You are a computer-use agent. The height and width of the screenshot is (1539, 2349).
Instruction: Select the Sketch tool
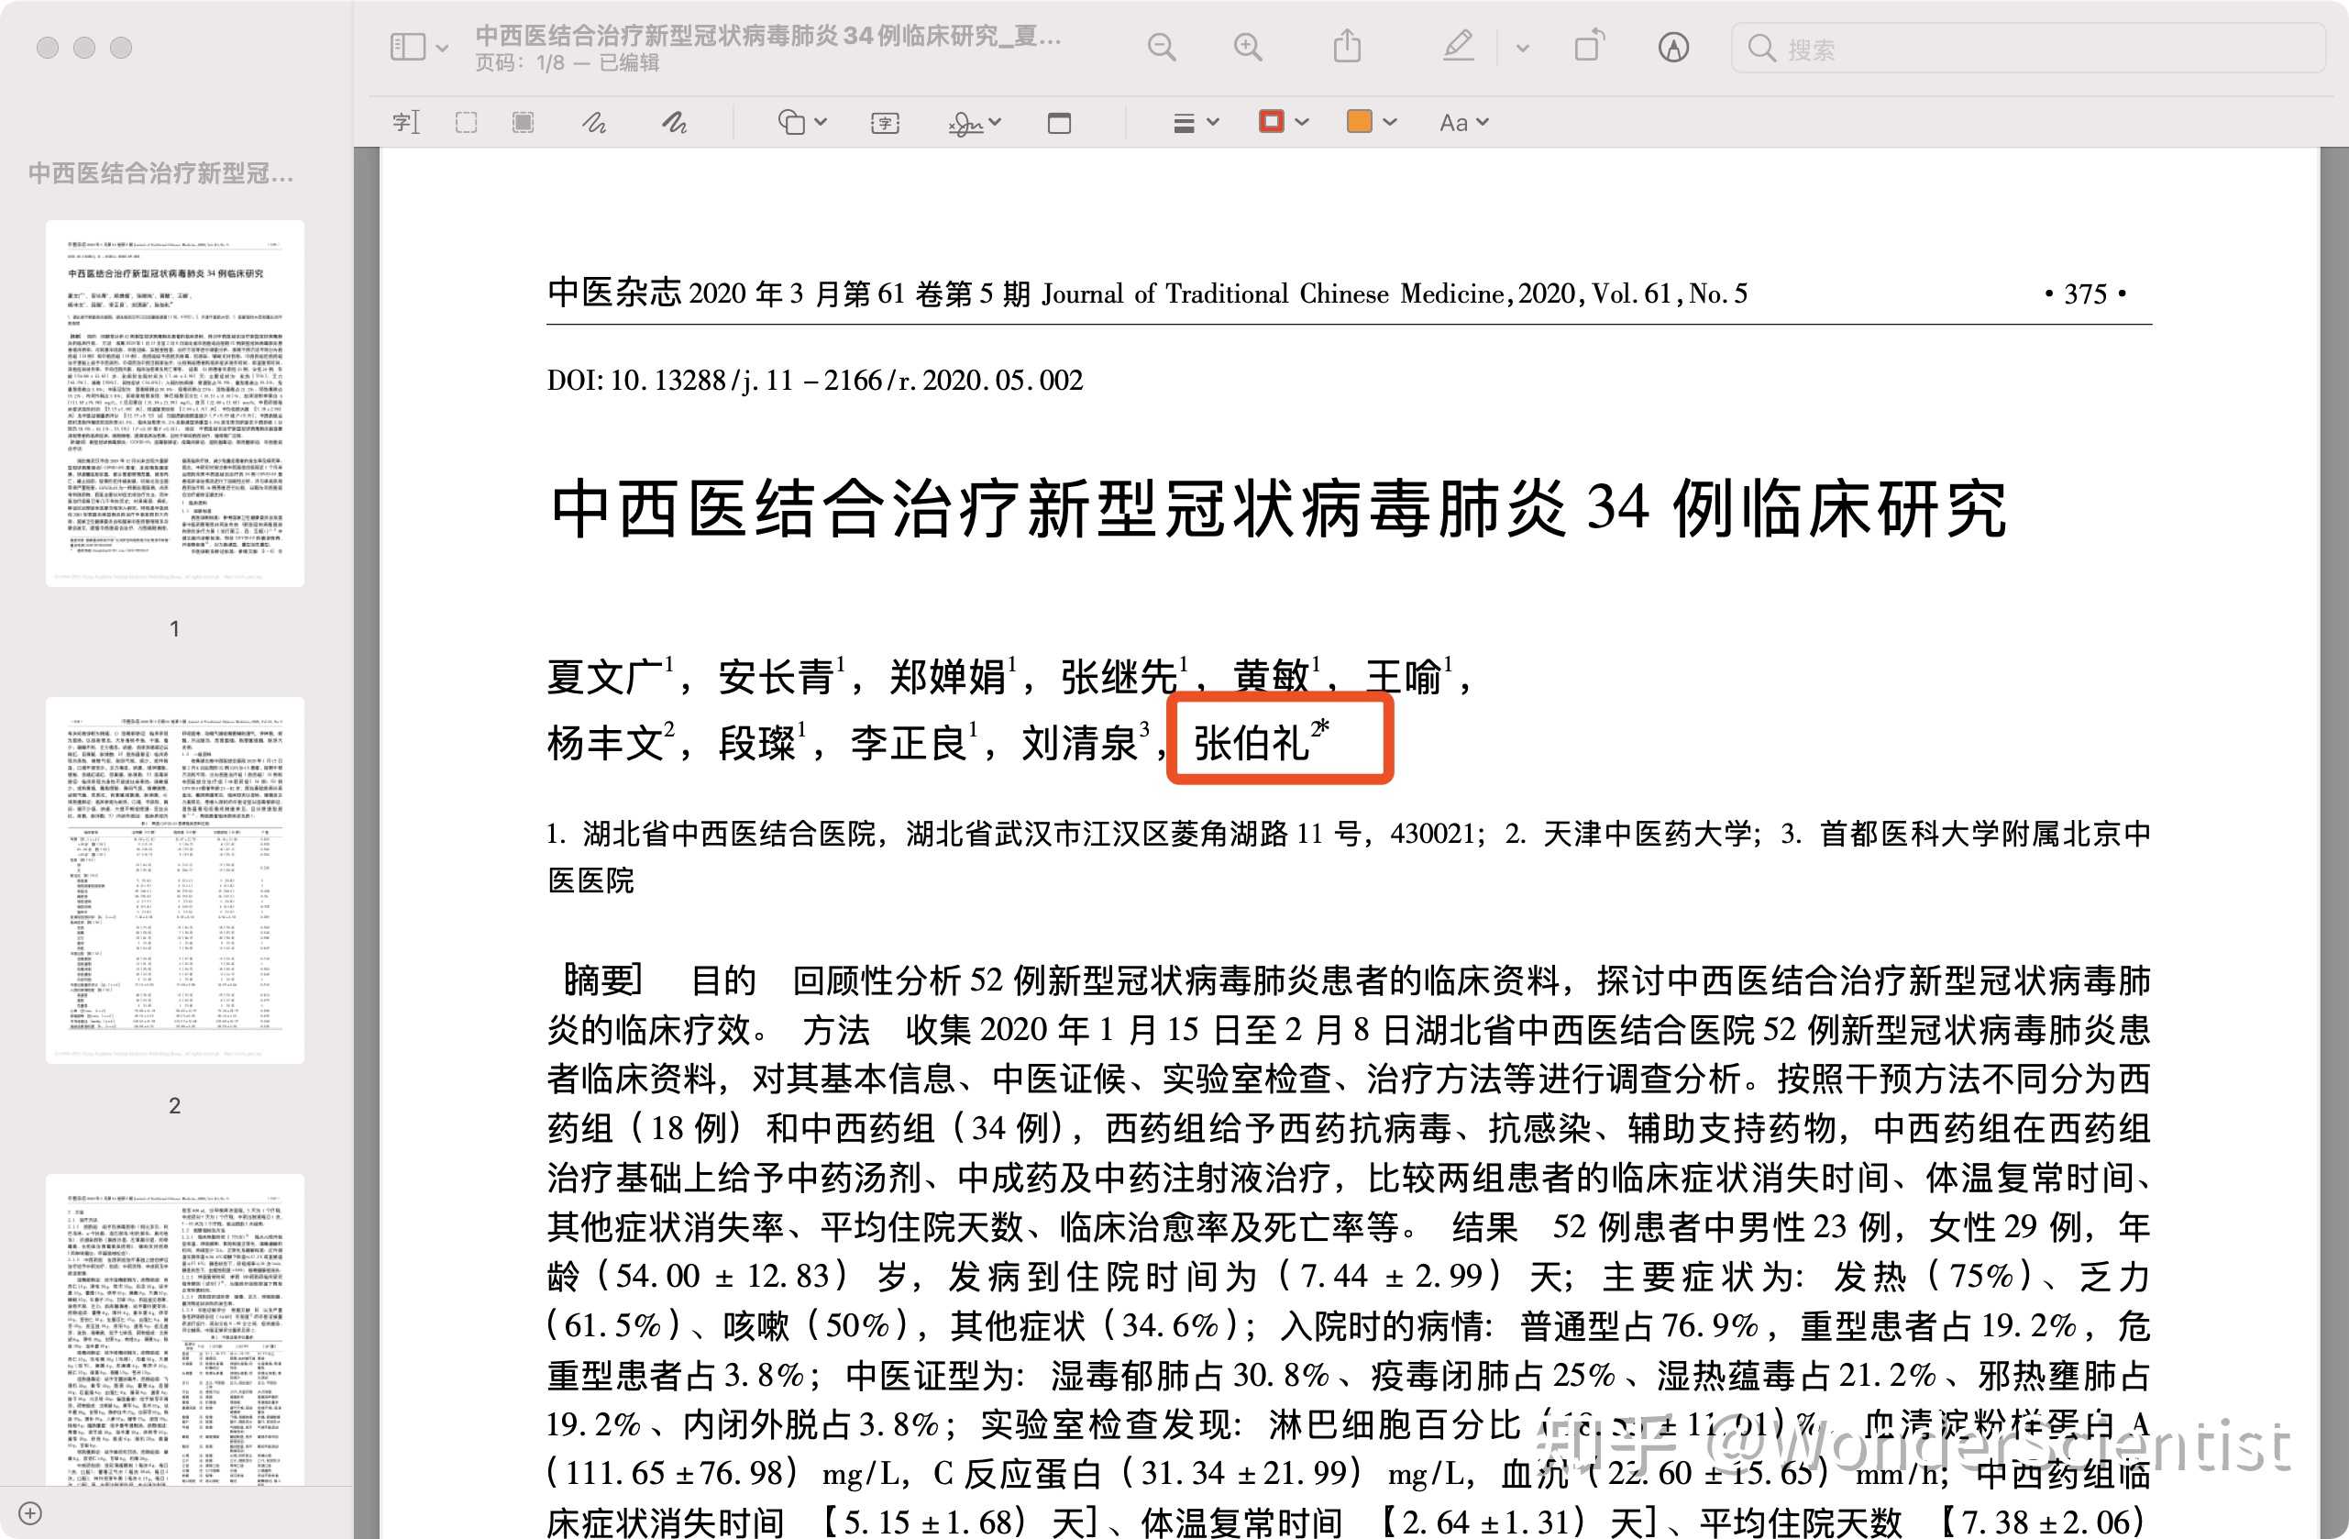click(x=594, y=122)
